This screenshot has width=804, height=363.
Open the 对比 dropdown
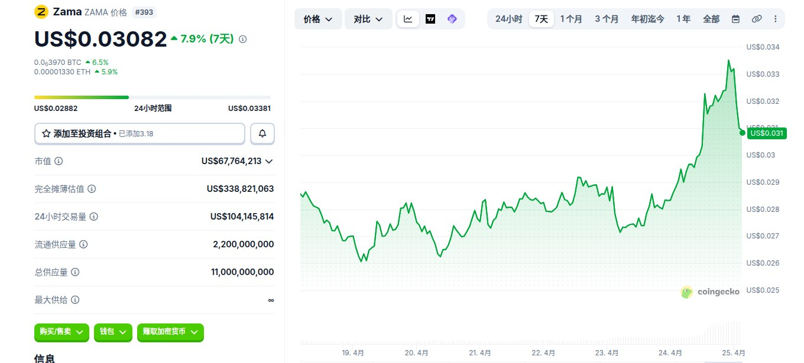click(x=368, y=19)
